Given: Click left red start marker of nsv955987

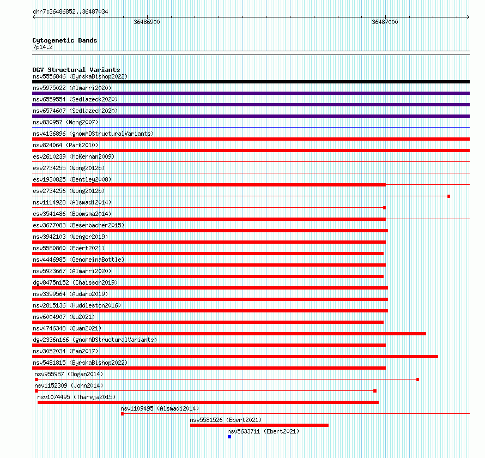Looking at the screenshot, I should pyautogui.click(x=37, y=379).
